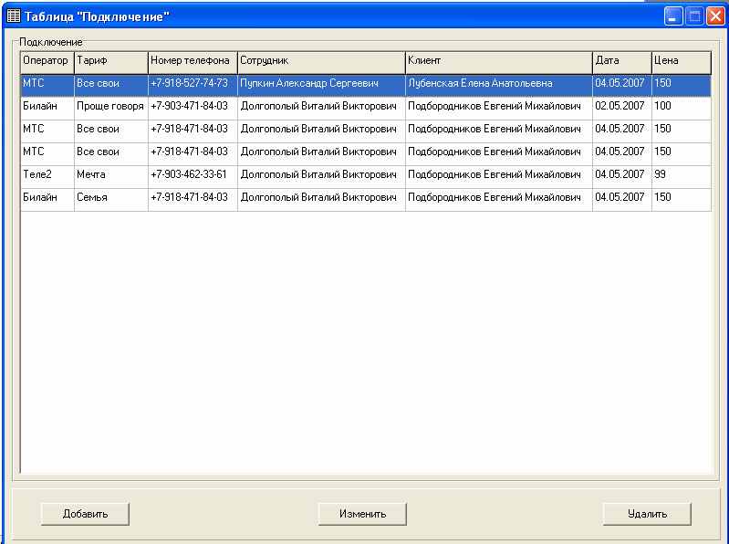This screenshot has height=544, width=729.
Task: Click the Добавить button
Action: point(85,514)
